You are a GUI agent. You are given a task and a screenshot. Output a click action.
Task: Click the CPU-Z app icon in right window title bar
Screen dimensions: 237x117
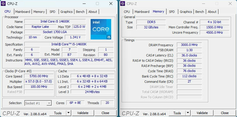click(123, 4)
